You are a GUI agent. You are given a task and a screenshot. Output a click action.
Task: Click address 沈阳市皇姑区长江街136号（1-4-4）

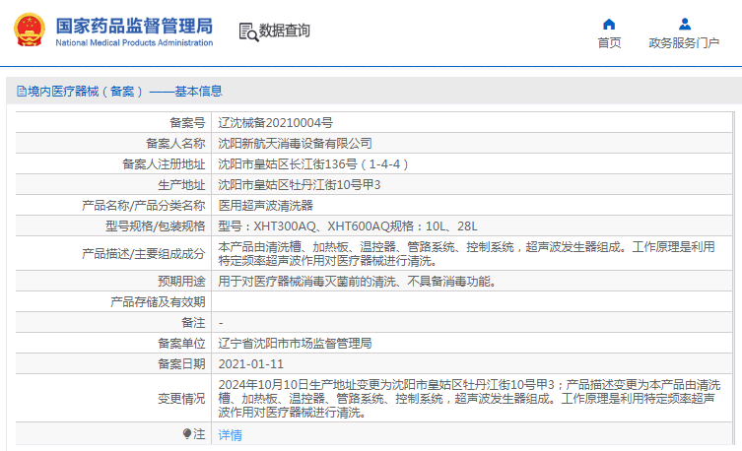tap(313, 164)
